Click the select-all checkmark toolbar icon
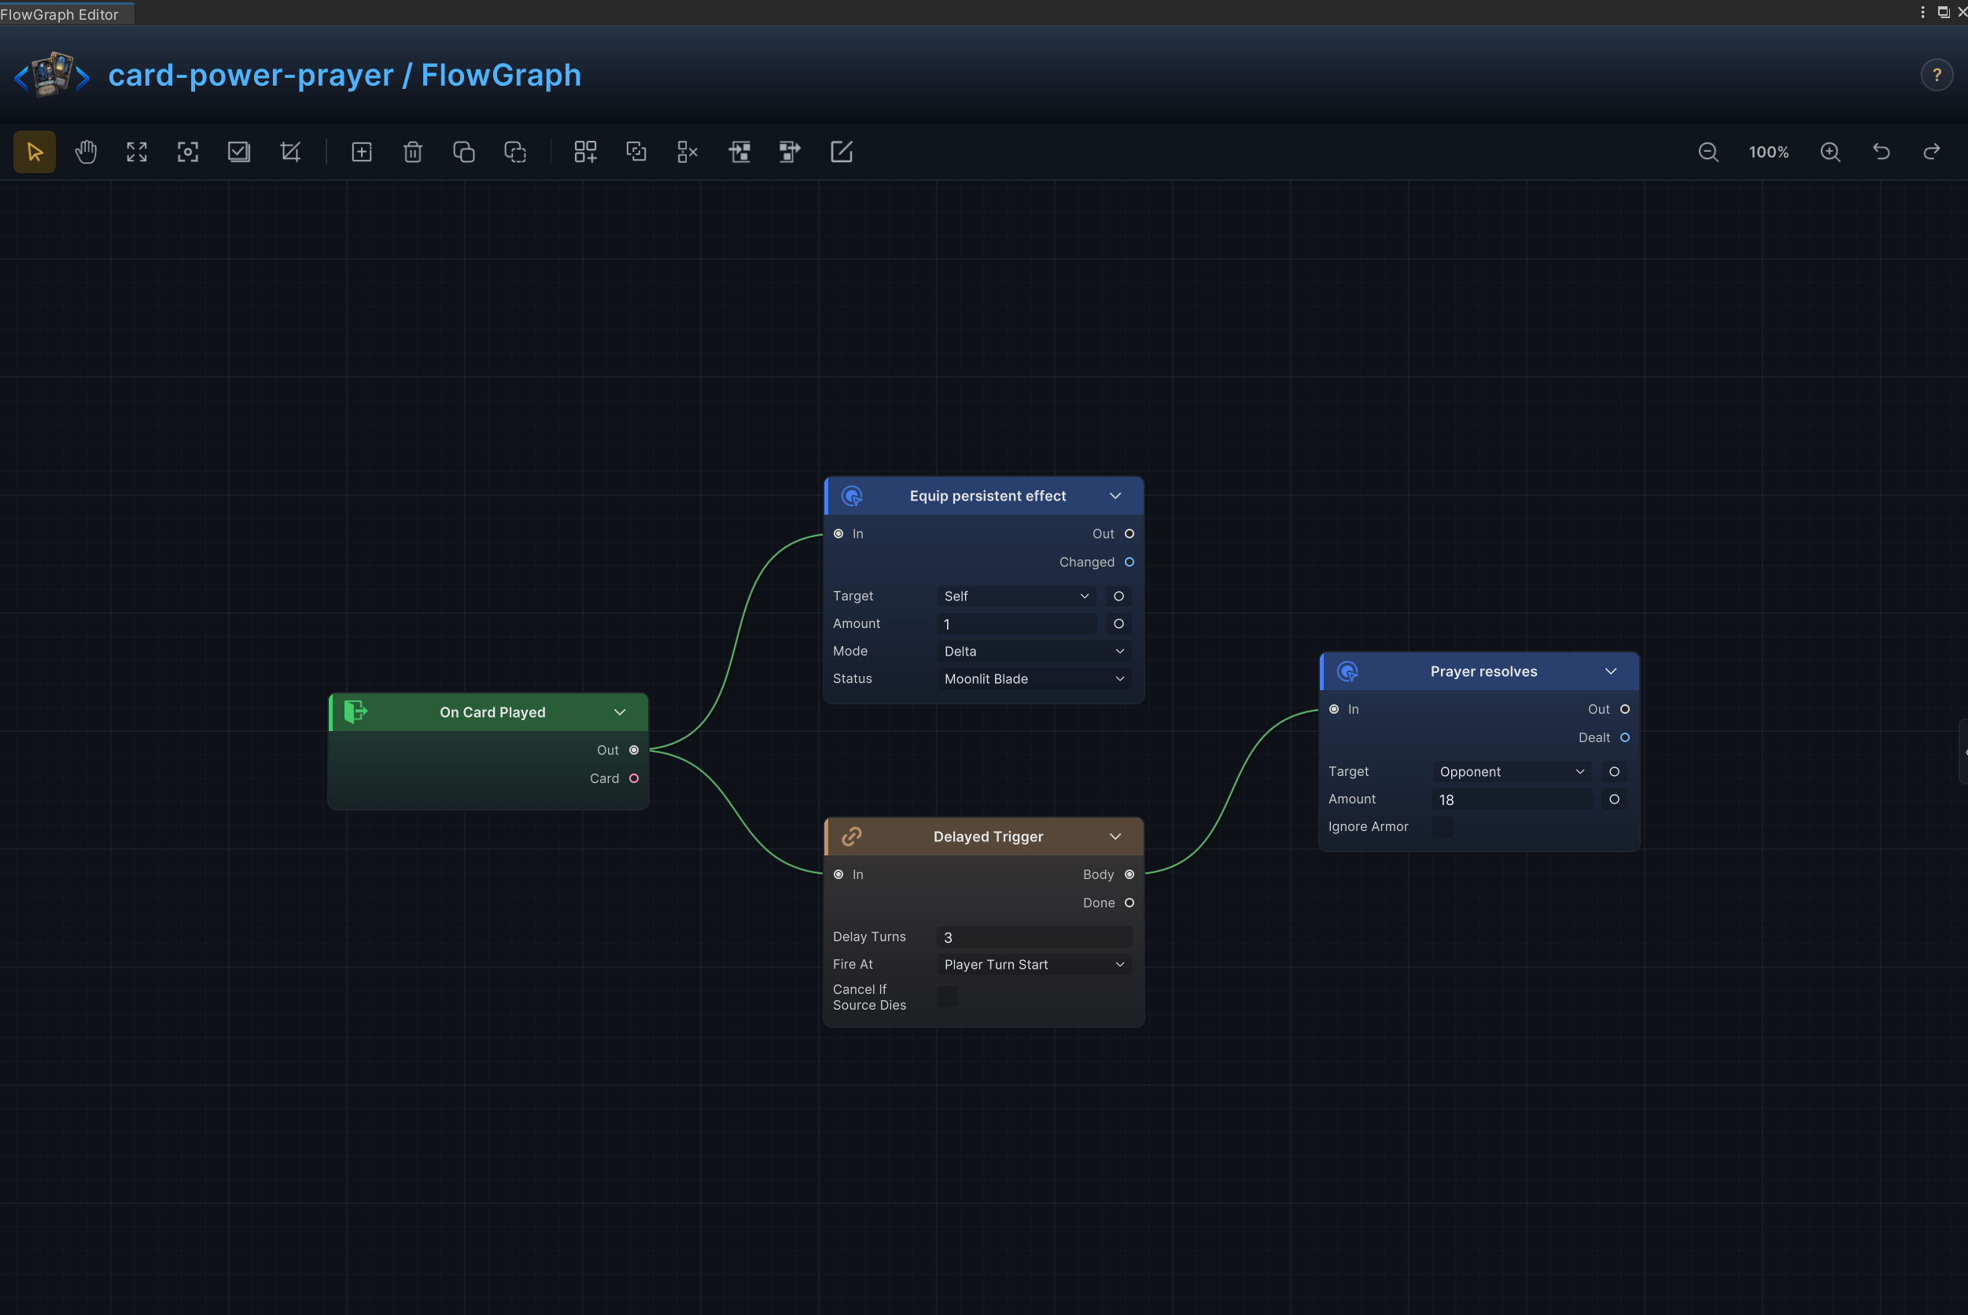Image resolution: width=1968 pixels, height=1315 pixels. 239,152
